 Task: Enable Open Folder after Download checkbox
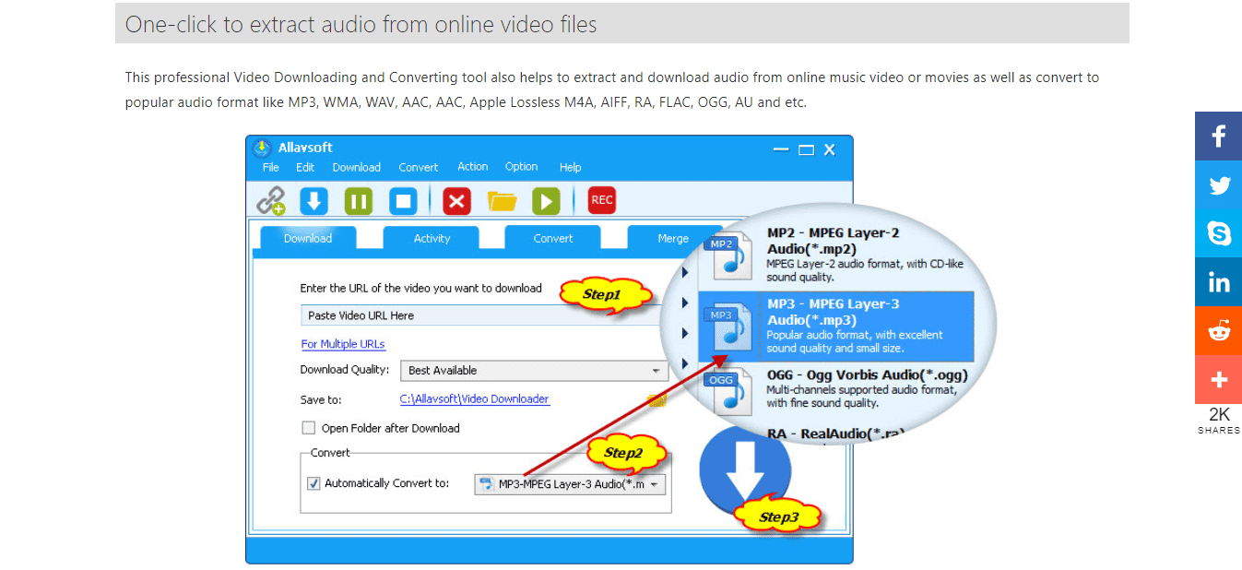click(x=309, y=428)
